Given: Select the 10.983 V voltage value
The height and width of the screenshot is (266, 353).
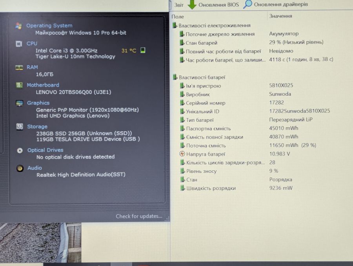Looking at the screenshot, I should [x=280, y=154].
